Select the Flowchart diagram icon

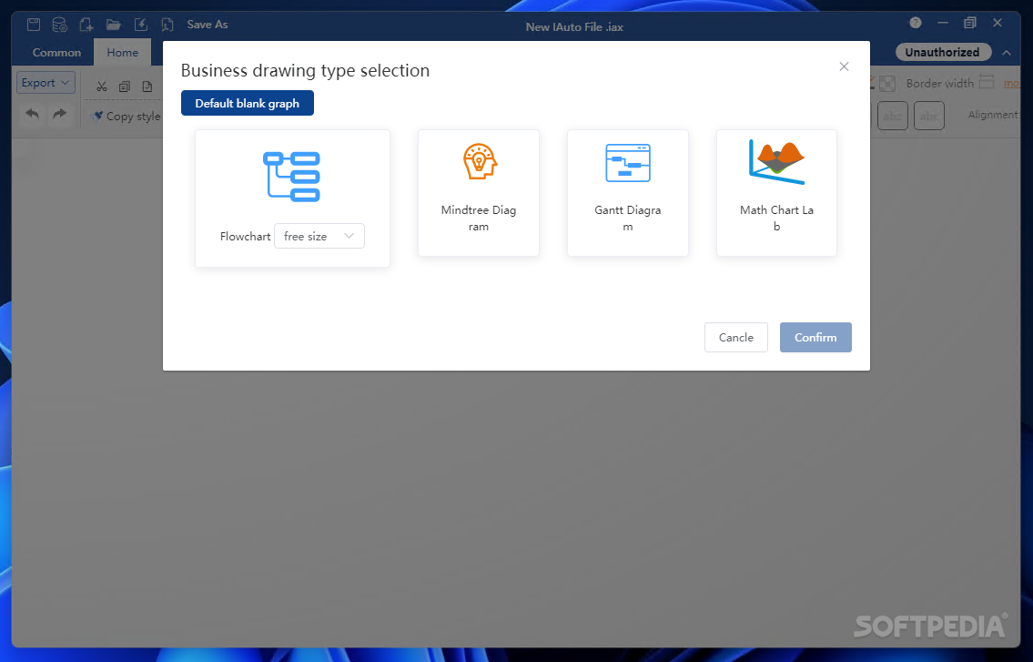pyautogui.click(x=292, y=176)
